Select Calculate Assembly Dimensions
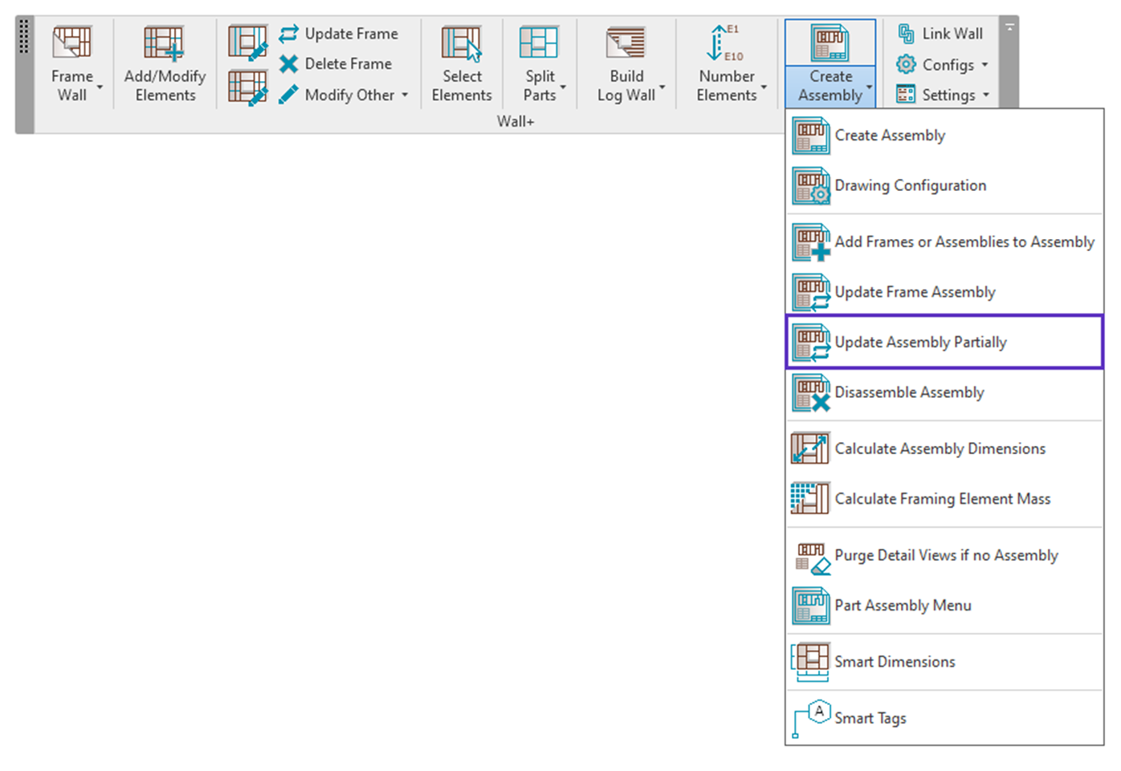 [x=940, y=448]
